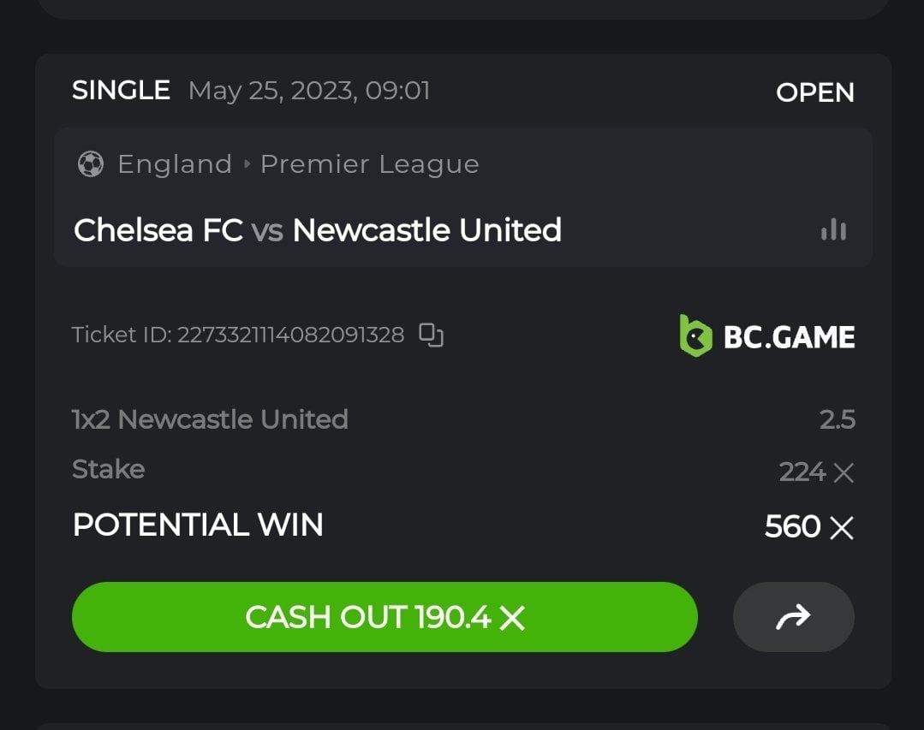Click the green BC.GAME logo icon

tap(696, 335)
